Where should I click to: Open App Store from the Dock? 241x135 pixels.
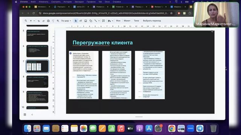tap(149, 128)
